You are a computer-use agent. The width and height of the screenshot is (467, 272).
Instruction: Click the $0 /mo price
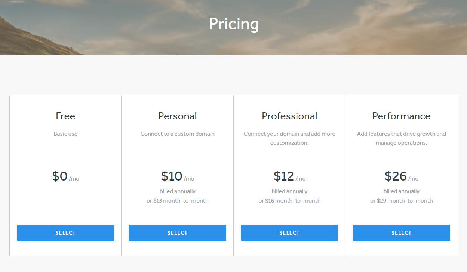click(66, 176)
